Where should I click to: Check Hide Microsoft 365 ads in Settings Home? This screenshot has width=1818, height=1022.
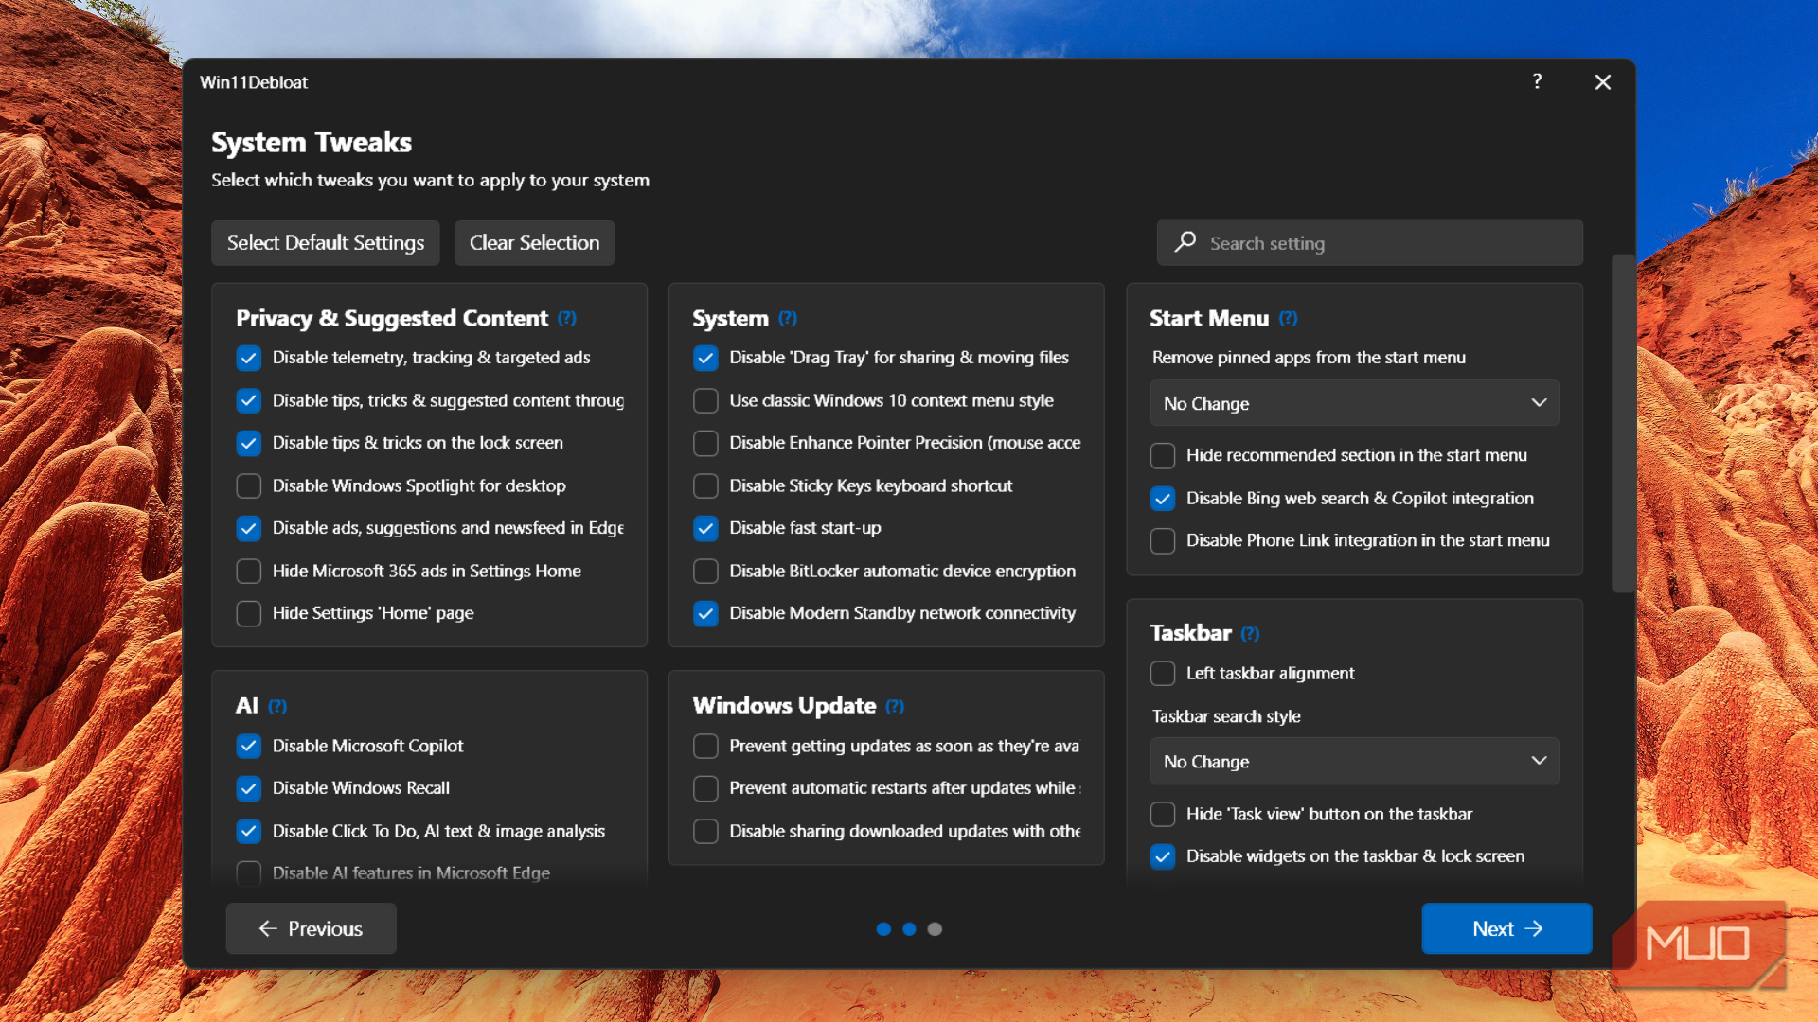(248, 571)
